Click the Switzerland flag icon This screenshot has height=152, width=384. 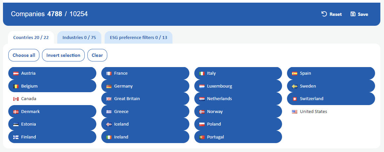(x=295, y=99)
